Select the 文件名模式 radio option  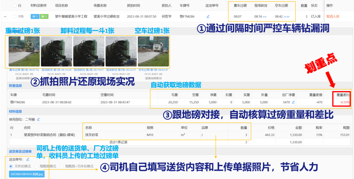tap(11, 166)
